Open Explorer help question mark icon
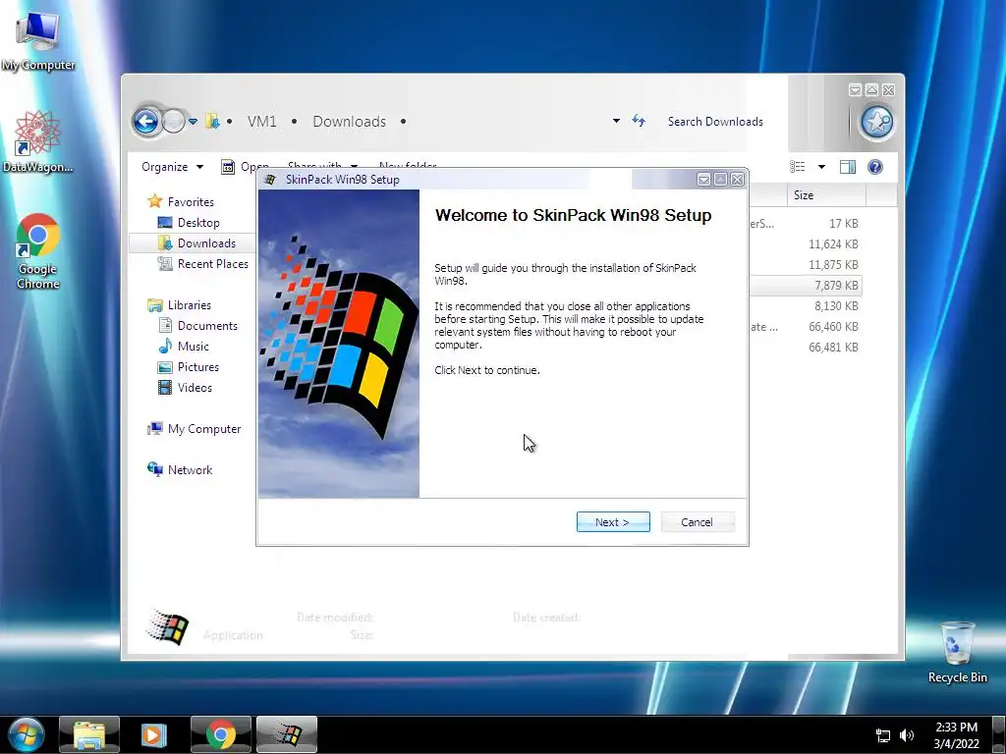 click(x=875, y=167)
